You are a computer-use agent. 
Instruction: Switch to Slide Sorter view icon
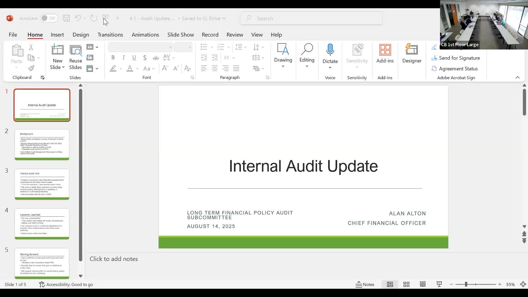[406, 284]
